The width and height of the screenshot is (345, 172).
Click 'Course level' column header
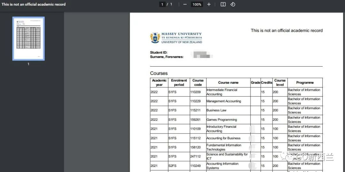click(280, 82)
